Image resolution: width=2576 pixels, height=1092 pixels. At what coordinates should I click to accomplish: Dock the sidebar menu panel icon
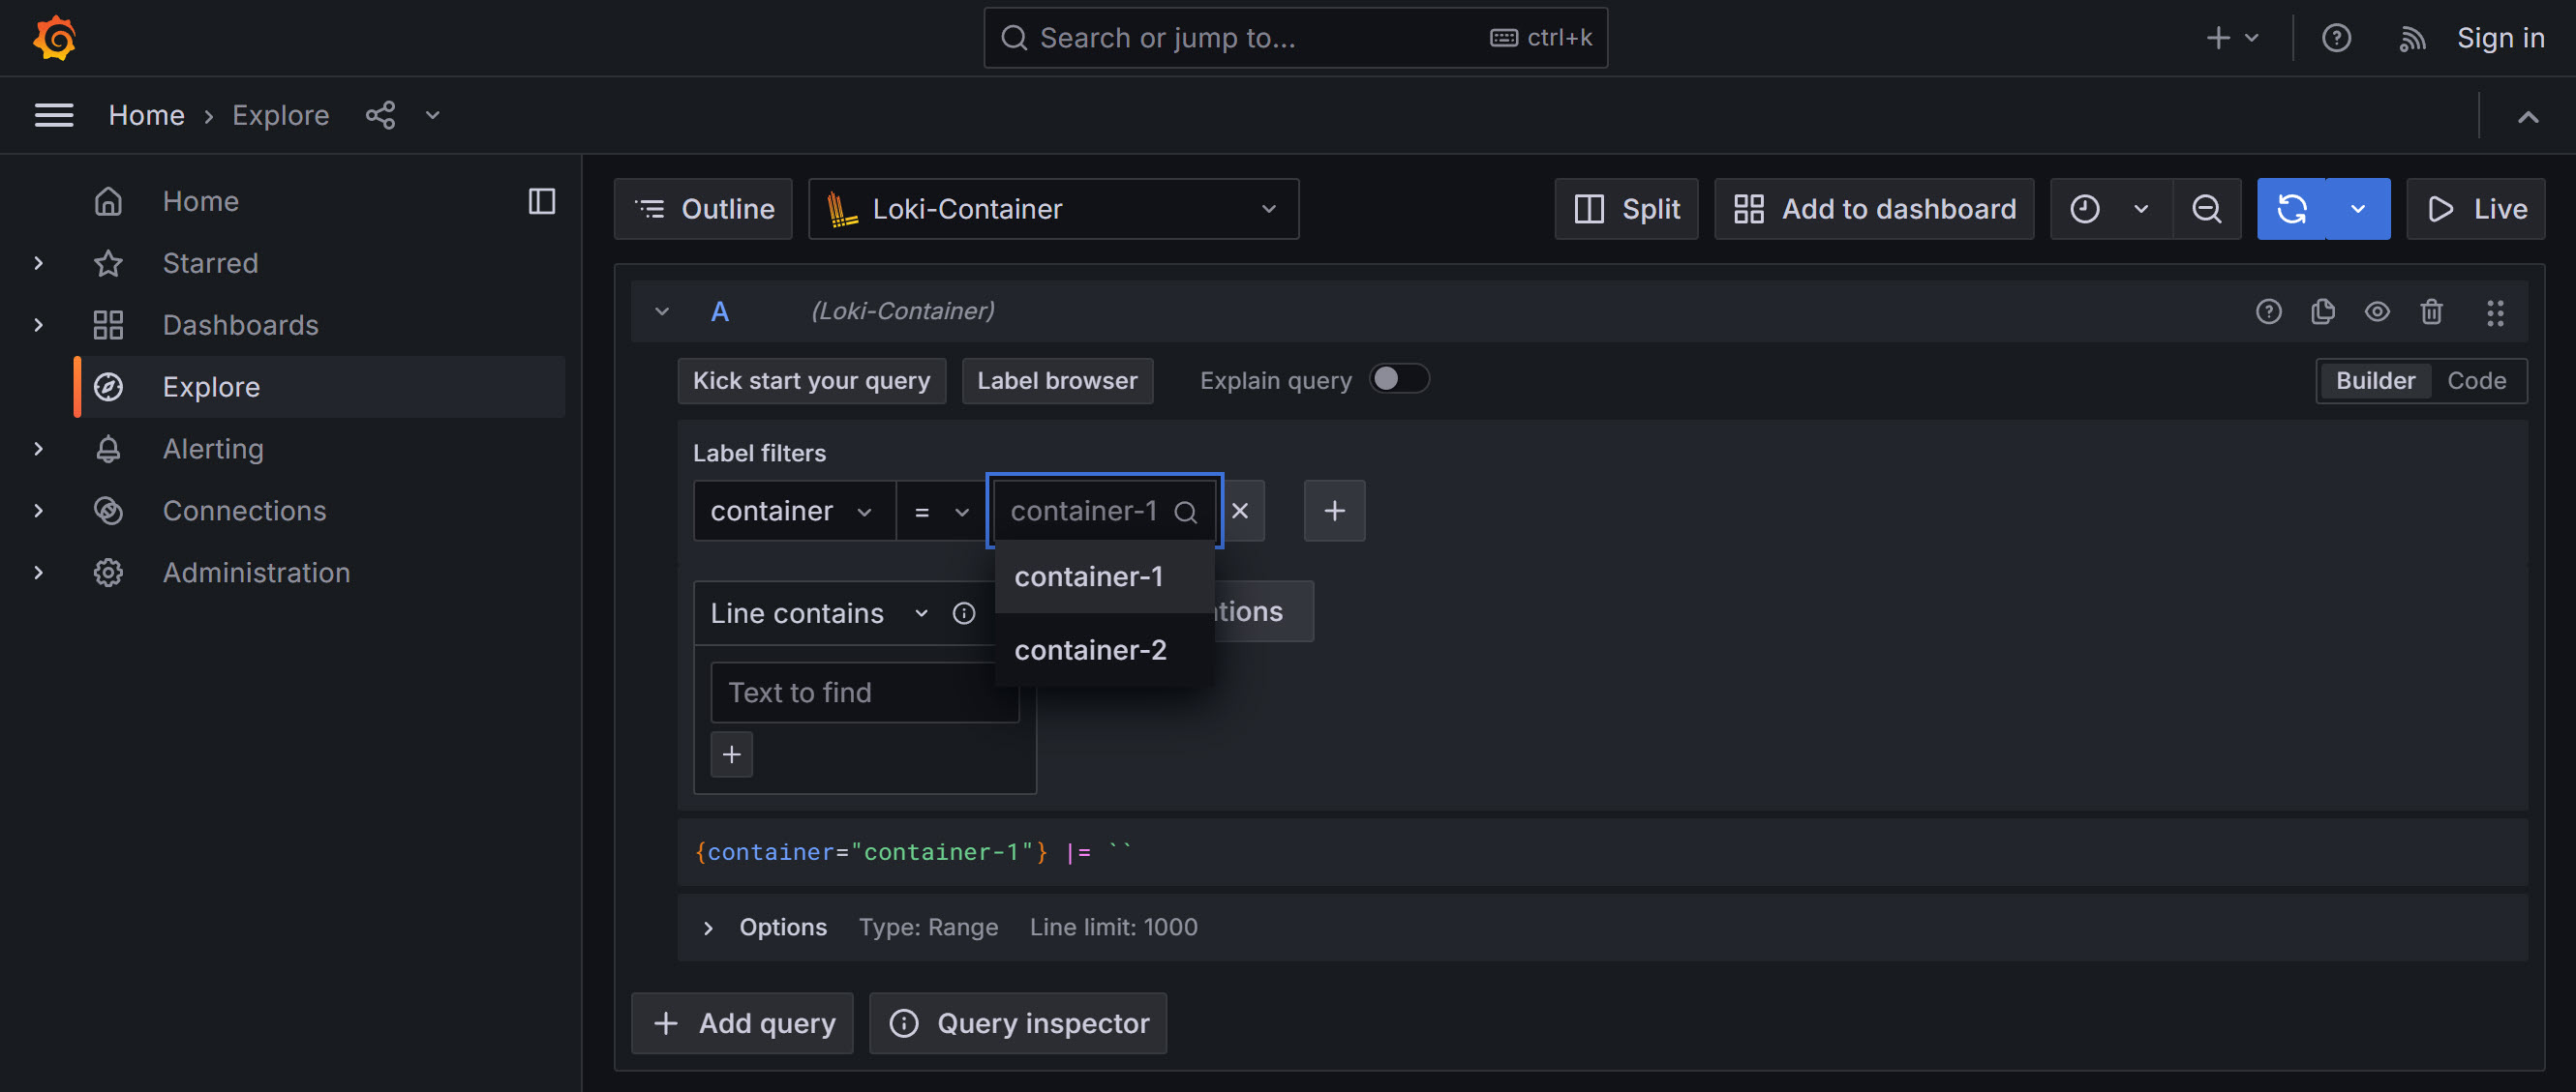tap(541, 201)
